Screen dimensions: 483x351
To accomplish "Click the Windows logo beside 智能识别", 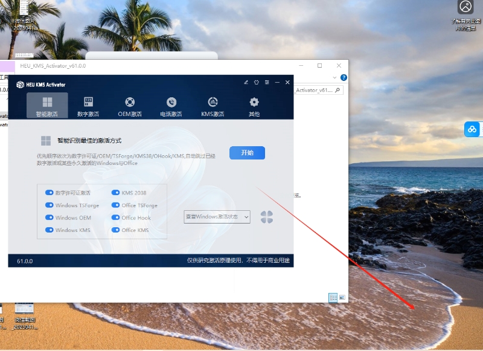I will point(46,141).
